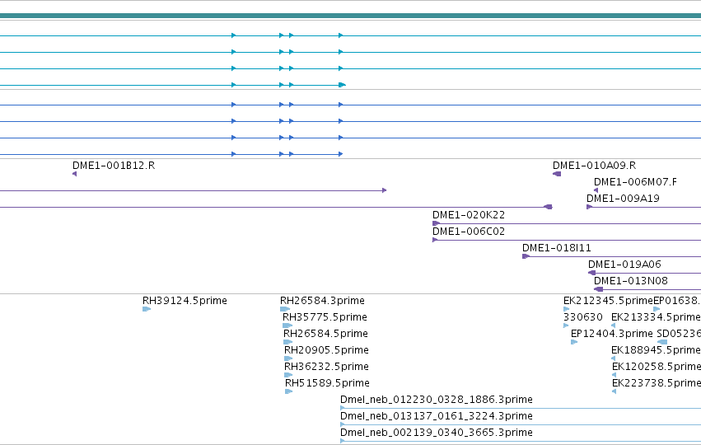Select the DME1-019A06 label

[x=624, y=265]
